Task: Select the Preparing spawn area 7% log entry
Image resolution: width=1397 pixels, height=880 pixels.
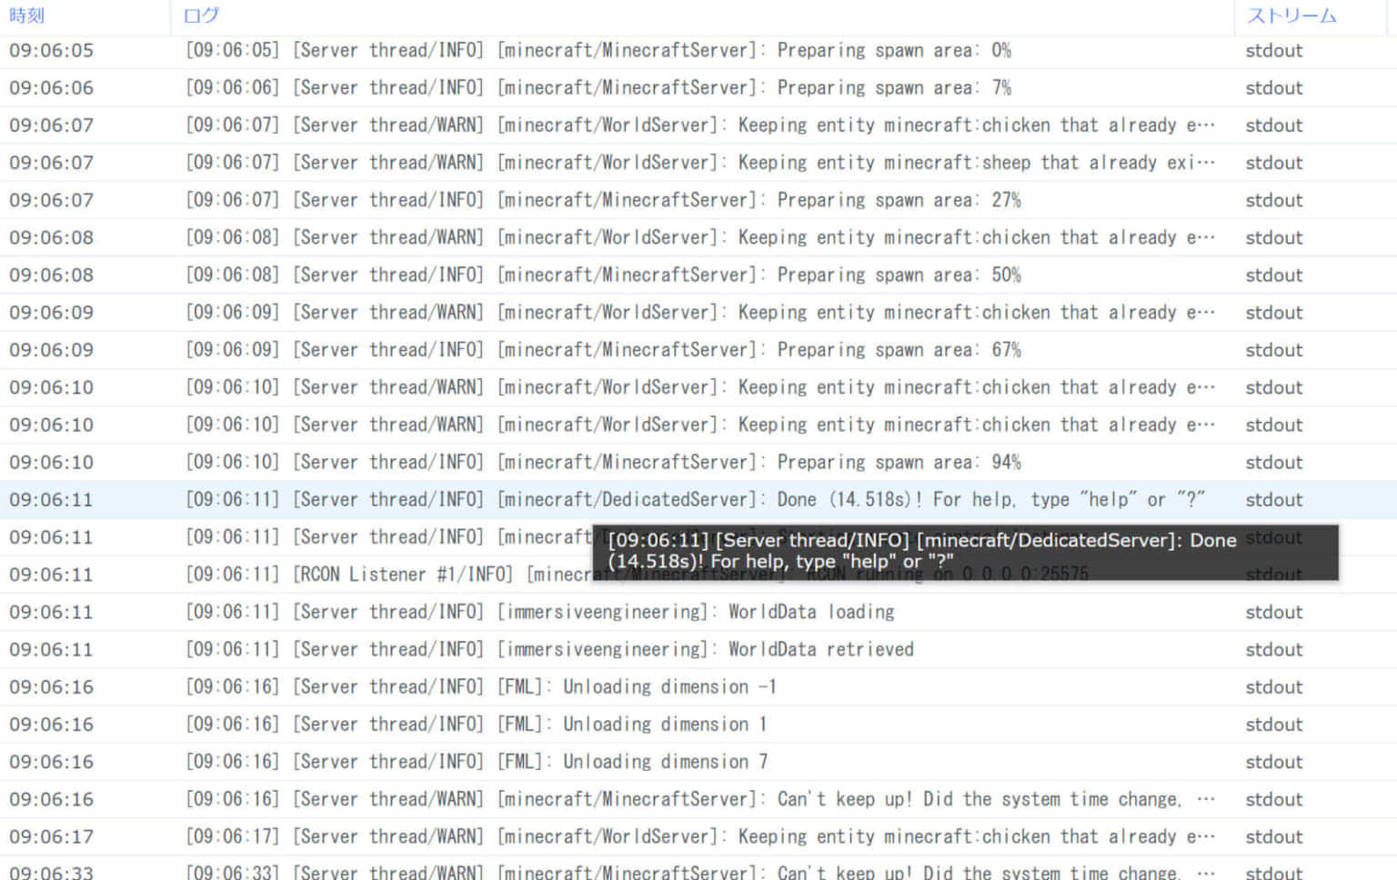Action: 598,88
